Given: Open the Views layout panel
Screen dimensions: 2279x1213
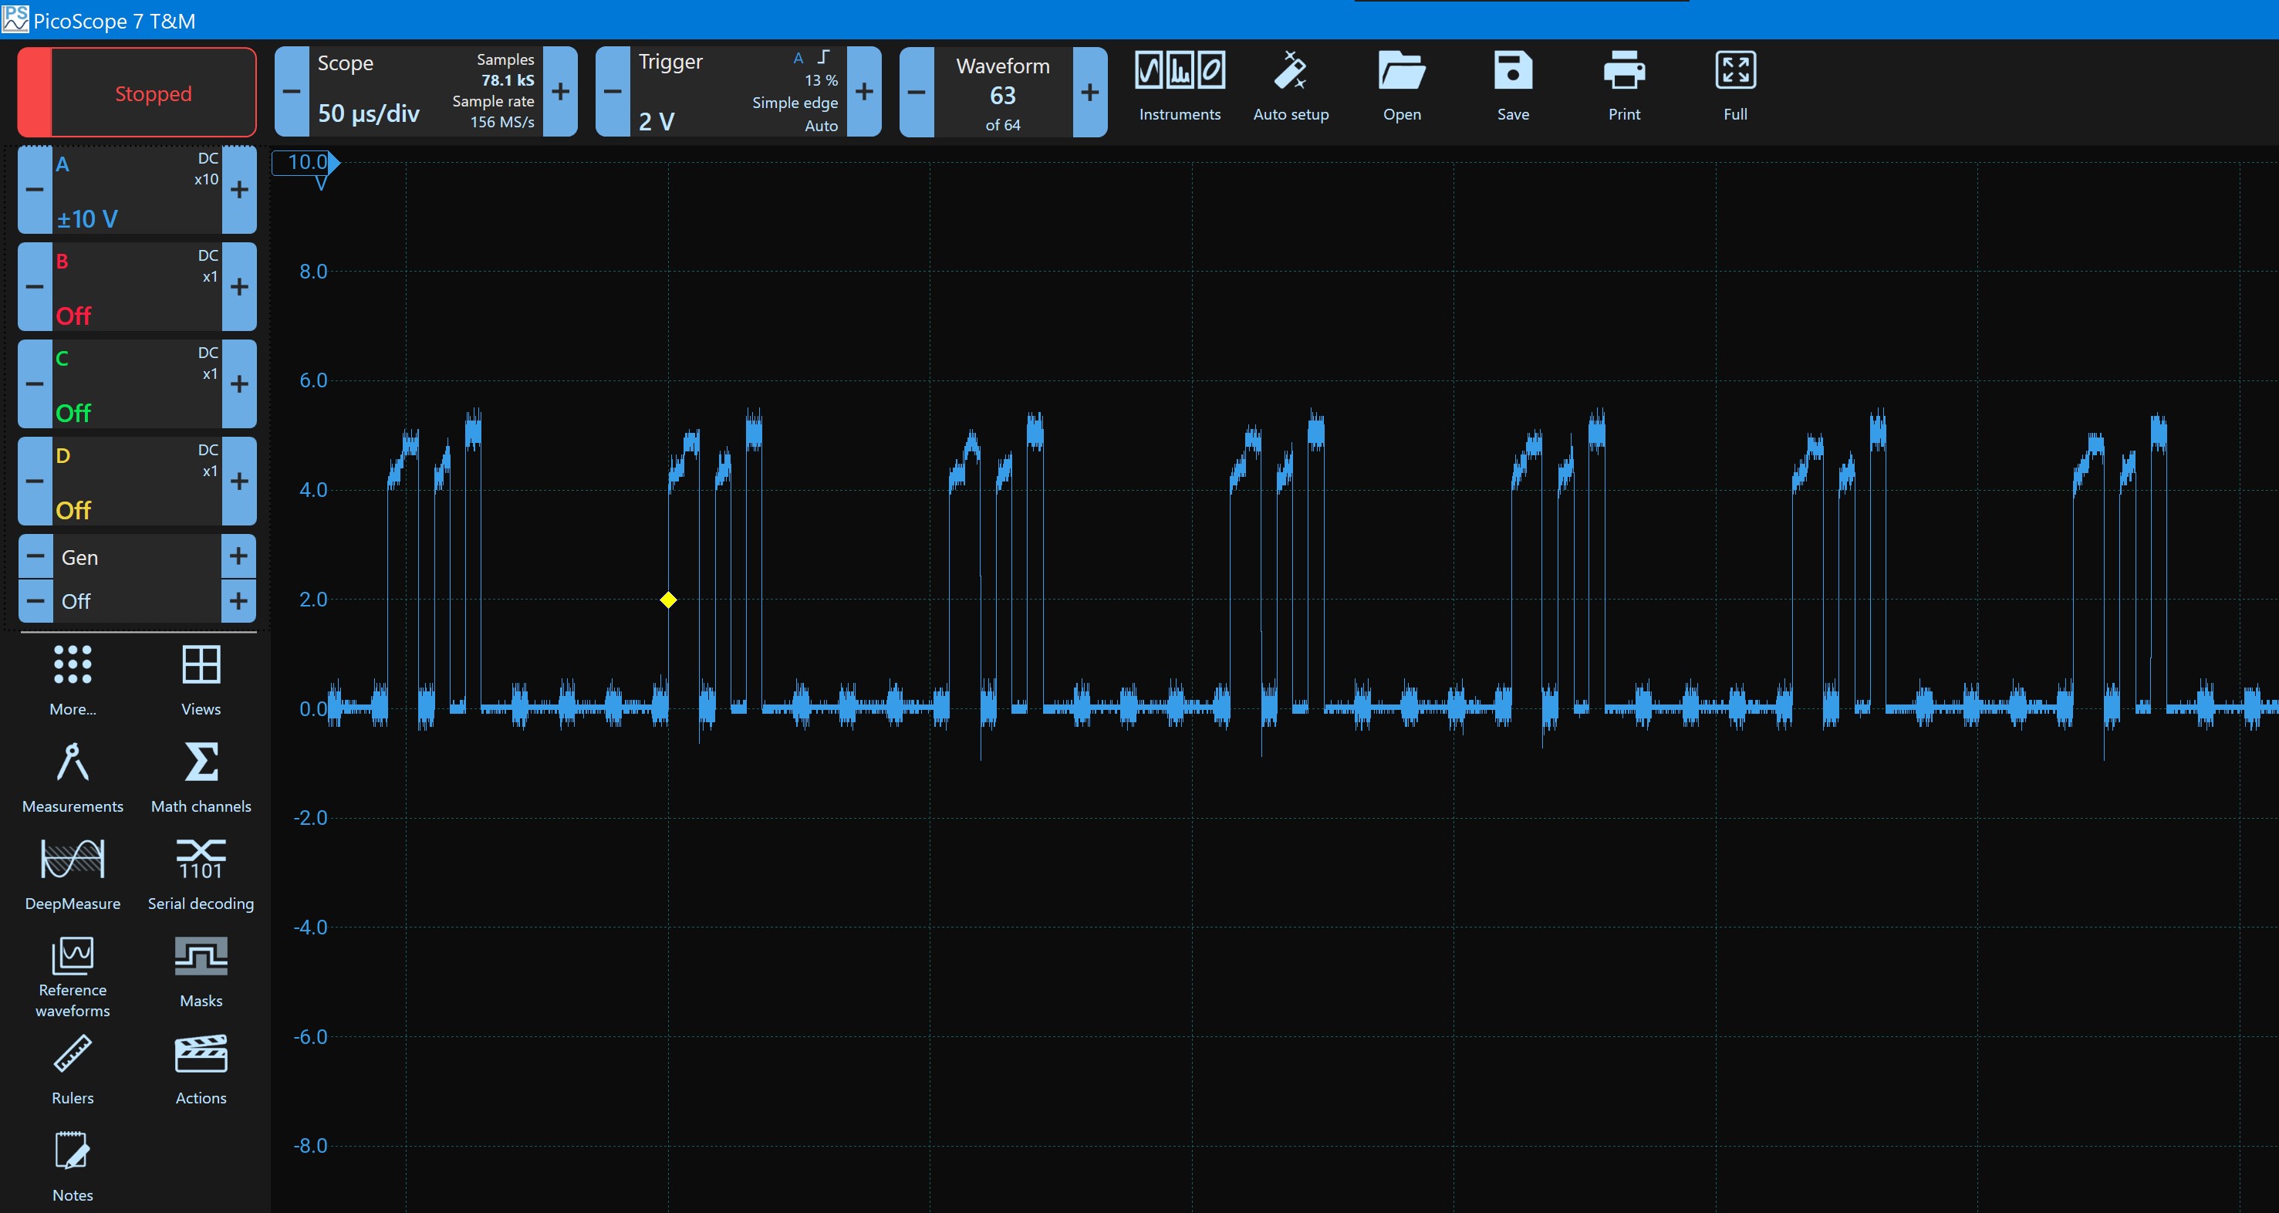Looking at the screenshot, I should [x=201, y=680].
